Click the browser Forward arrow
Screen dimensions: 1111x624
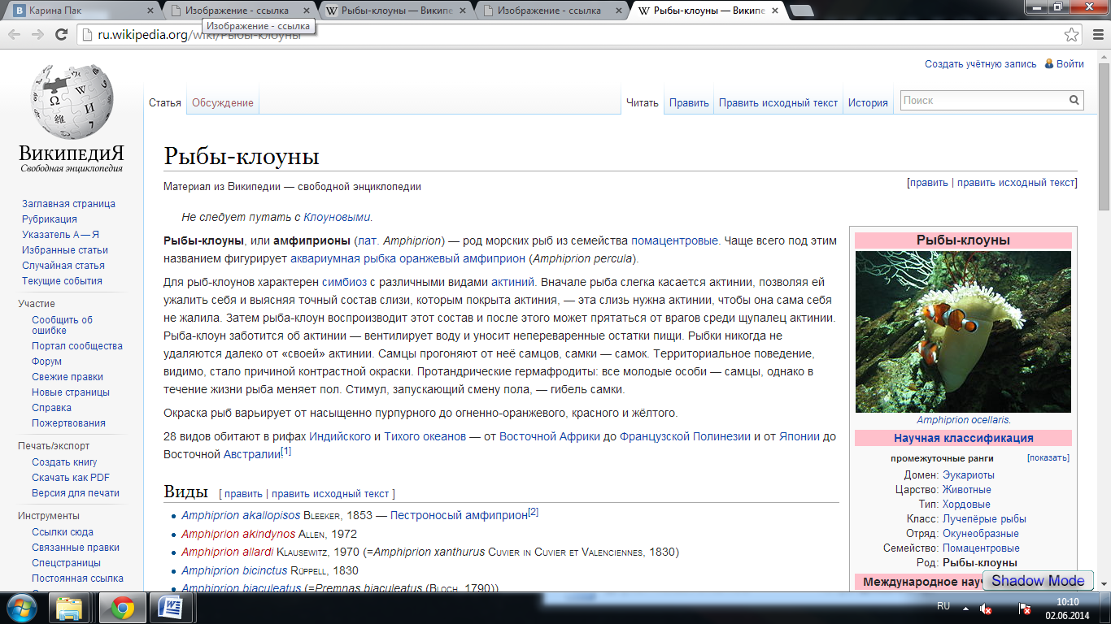coord(37,35)
